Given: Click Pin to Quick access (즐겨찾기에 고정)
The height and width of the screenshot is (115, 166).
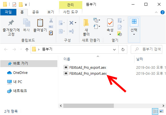Looking at the screenshot, I should click(x=11, y=28).
